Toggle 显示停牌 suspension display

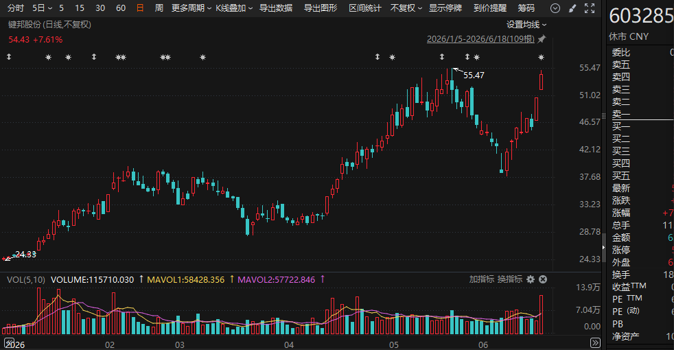tap(445, 8)
